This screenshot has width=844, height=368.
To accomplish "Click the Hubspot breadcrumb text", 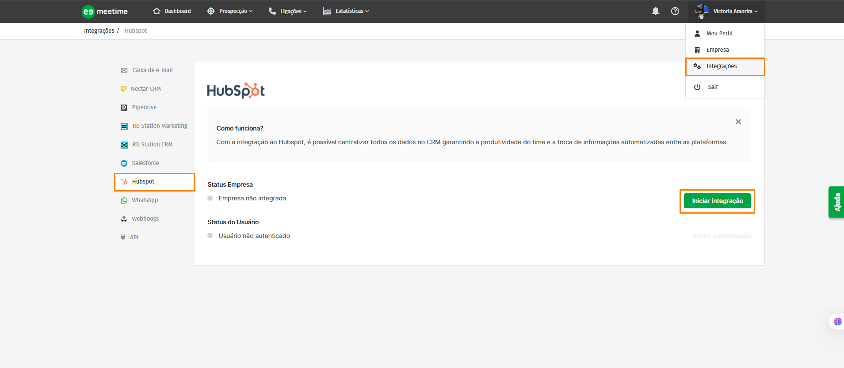I will [136, 31].
